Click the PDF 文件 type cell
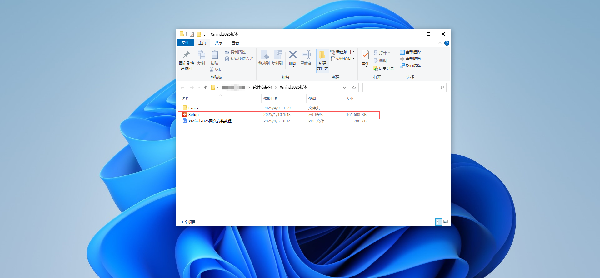600x278 pixels. 316,121
